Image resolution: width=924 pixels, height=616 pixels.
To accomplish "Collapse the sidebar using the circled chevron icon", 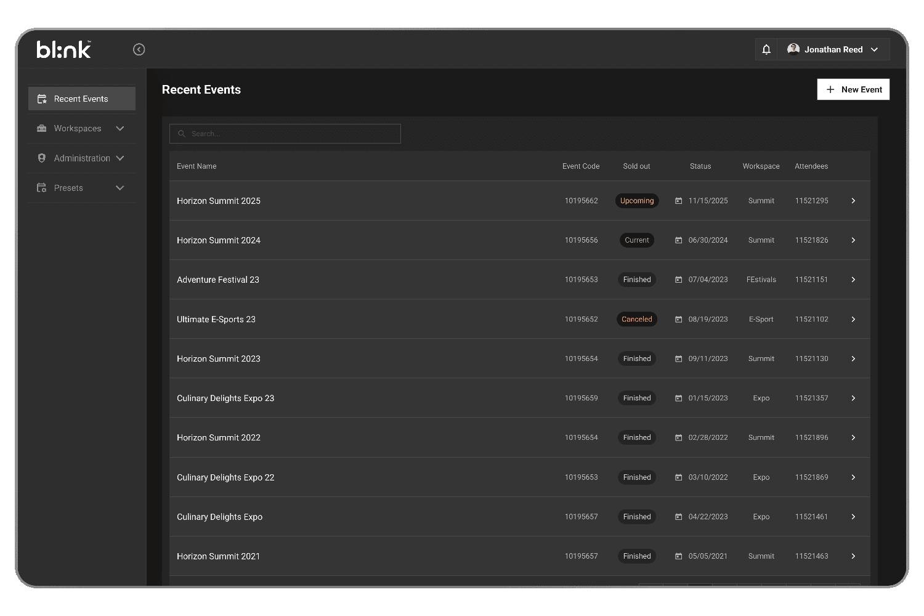I will pos(139,49).
